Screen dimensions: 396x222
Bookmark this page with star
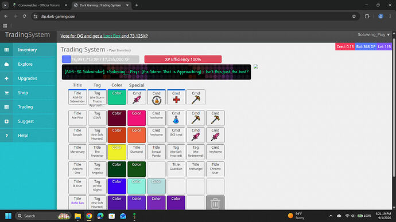pyautogui.click(x=354, y=17)
